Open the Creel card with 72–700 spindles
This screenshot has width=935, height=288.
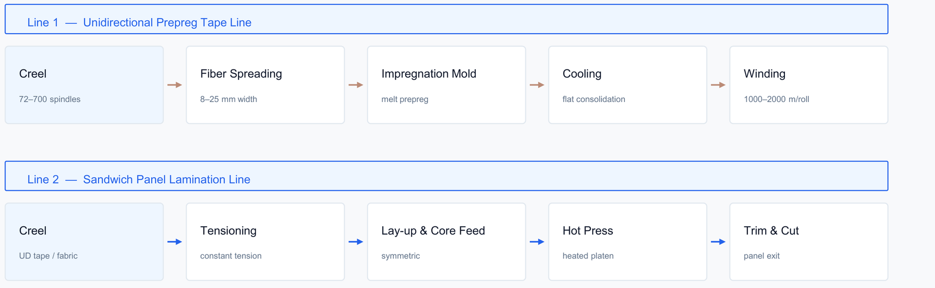(84, 85)
